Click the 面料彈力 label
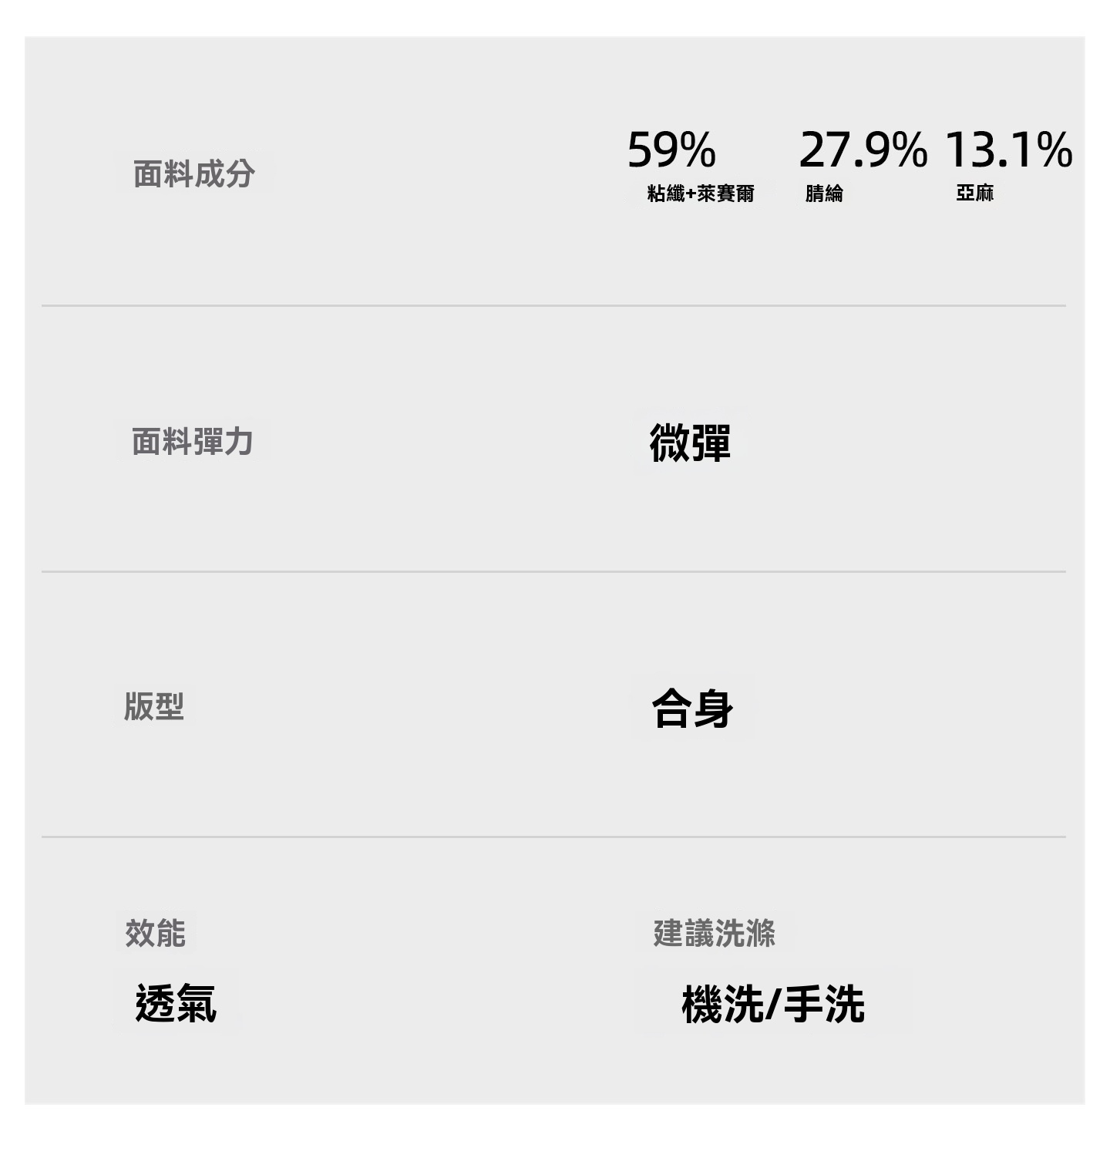1110x1165 pixels. (193, 442)
